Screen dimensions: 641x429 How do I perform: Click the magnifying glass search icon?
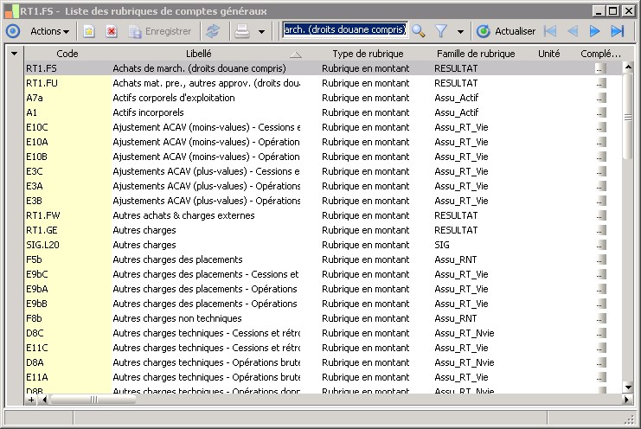click(419, 31)
